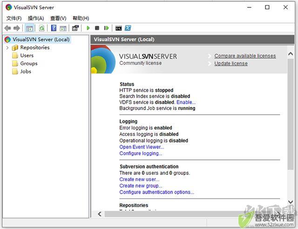Click the VisualSVN Server (Local) tree icon
The image size is (298, 229).
point(7,40)
